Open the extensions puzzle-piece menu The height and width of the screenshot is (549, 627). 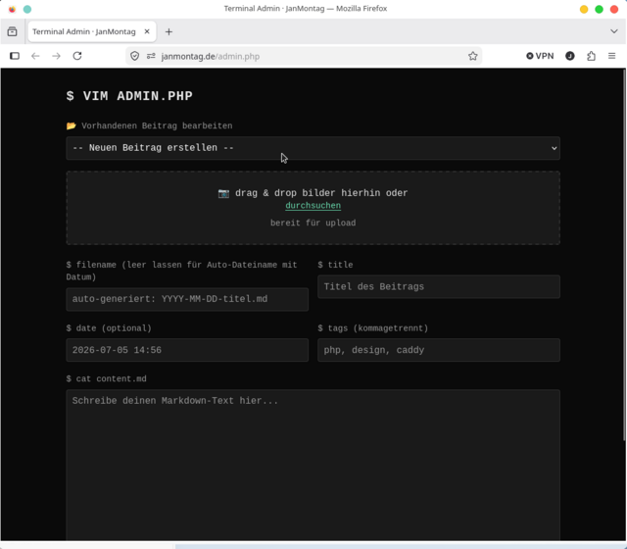point(591,56)
